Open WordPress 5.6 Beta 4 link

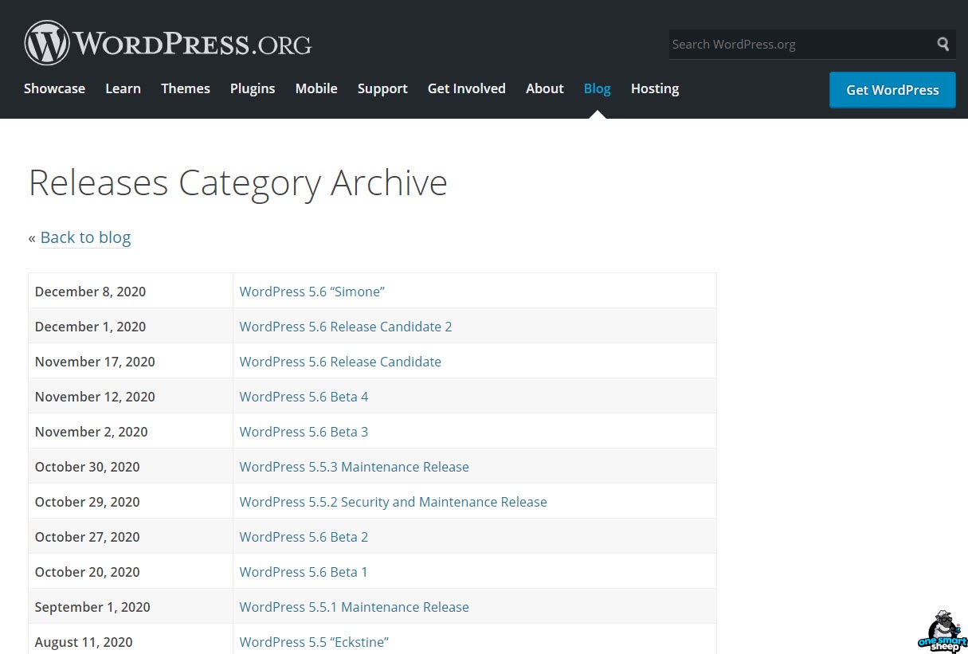coord(304,397)
